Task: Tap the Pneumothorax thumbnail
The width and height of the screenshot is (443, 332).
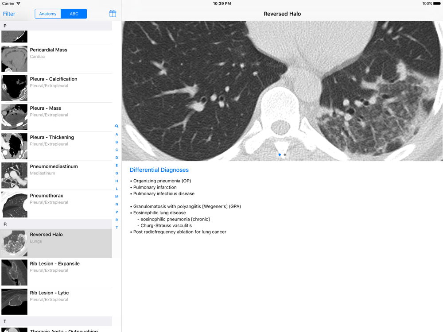Action: [15, 205]
